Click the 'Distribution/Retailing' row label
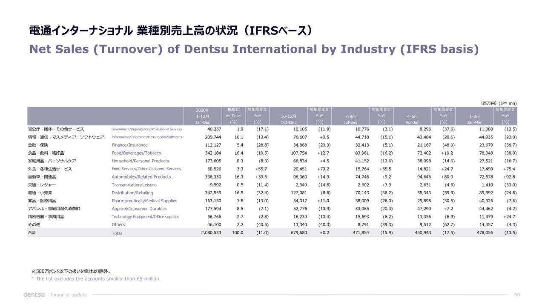The height and width of the screenshot is (306, 545). (132, 193)
